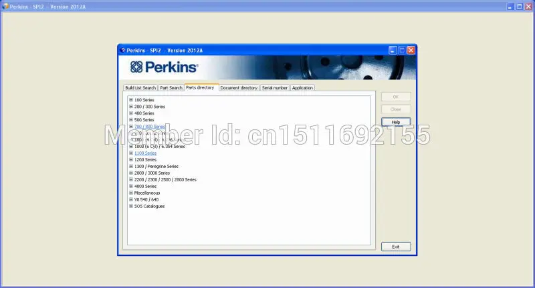The height and width of the screenshot is (288, 535).
Task: Select the SOS Catalogues entry
Action: tap(149, 206)
